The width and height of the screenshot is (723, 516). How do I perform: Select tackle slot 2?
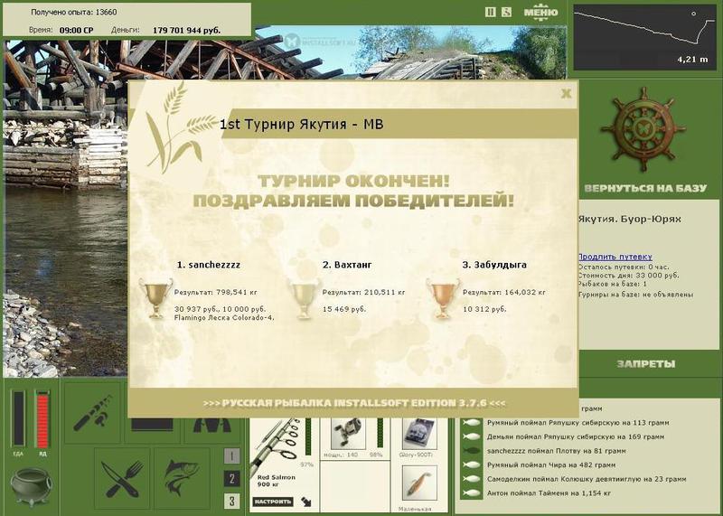pos(232,479)
